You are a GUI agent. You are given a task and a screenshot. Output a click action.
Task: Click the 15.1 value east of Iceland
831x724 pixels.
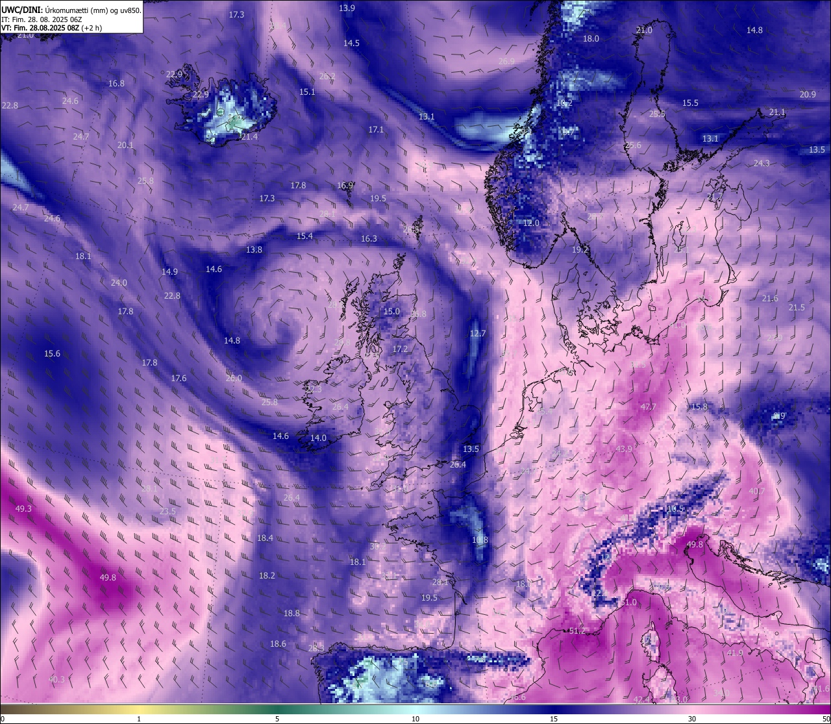(307, 92)
